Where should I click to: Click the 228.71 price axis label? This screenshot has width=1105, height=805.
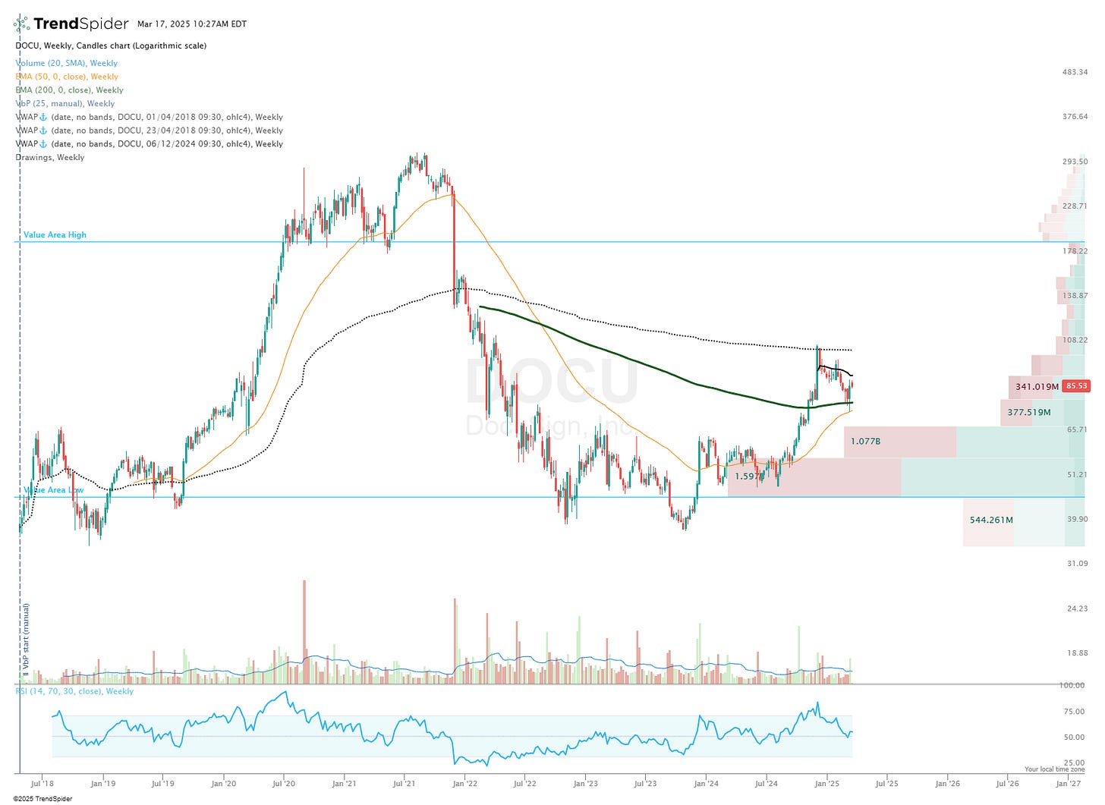pyautogui.click(x=1075, y=206)
